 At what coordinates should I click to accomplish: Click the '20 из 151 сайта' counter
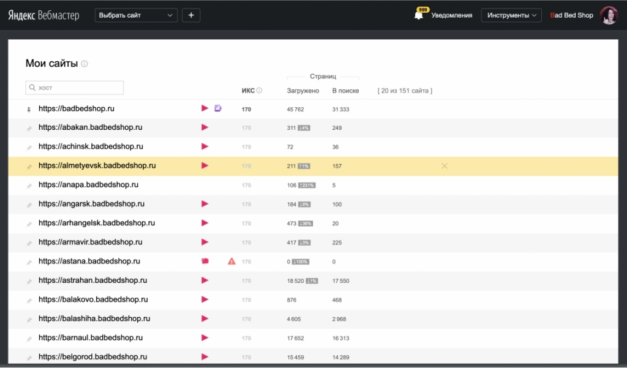(405, 91)
